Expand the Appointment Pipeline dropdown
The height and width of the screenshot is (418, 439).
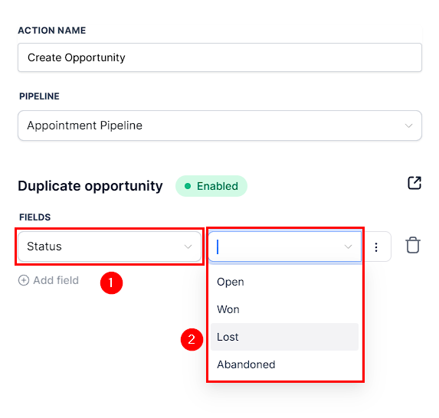click(x=220, y=126)
